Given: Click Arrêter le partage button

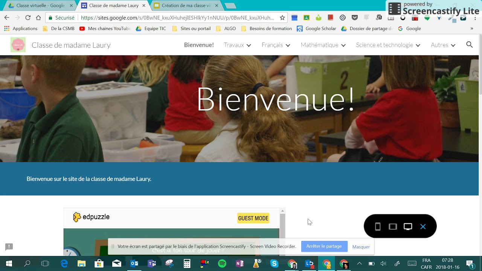Looking at the screenshot, I should [324, 247].
